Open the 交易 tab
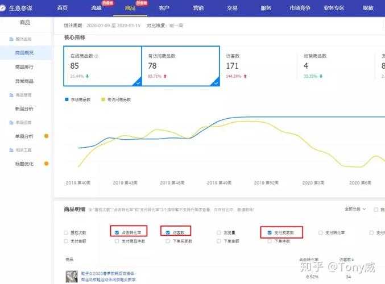The image size is (385, 284). (232, 8)
